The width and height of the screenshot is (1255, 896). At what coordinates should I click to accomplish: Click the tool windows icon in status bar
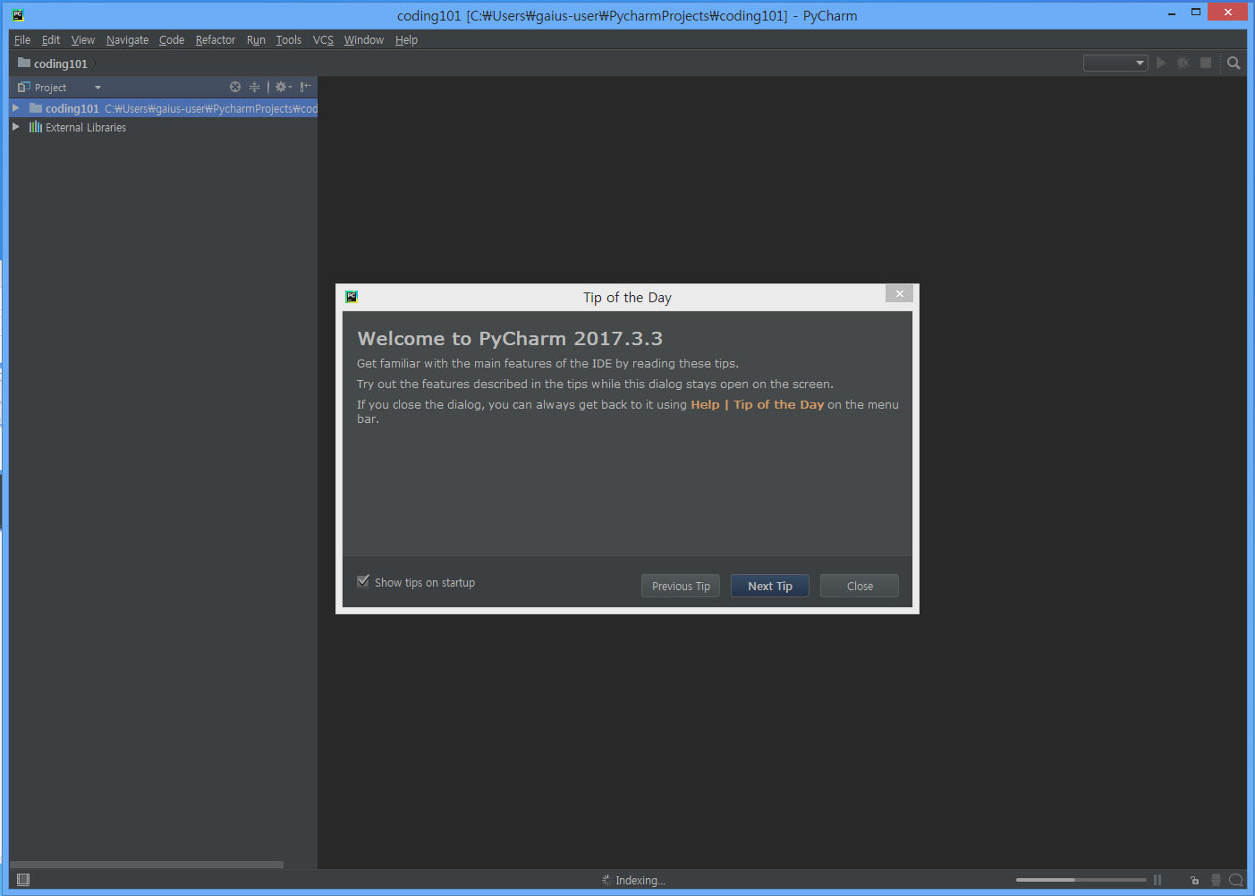click(x=23, y=880)
